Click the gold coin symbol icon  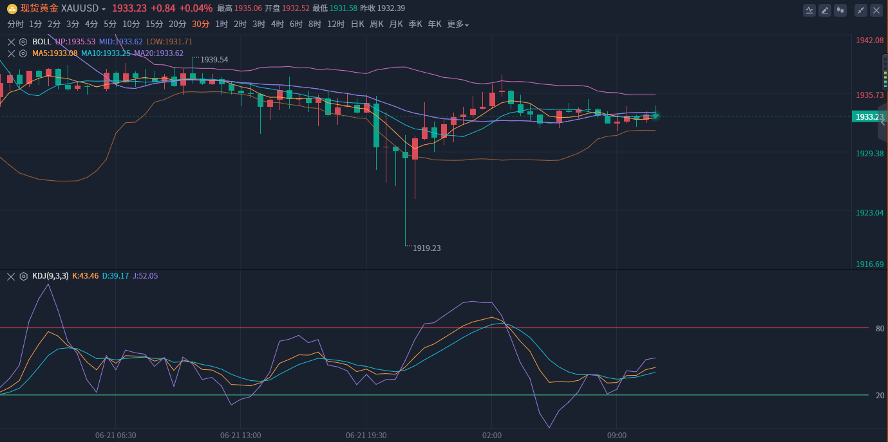[12, 8]
